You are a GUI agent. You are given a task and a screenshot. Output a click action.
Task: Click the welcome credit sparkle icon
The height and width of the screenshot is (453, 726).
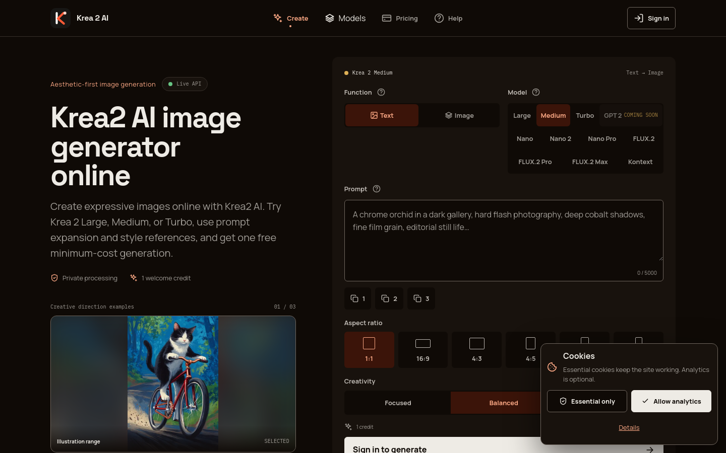134,278
